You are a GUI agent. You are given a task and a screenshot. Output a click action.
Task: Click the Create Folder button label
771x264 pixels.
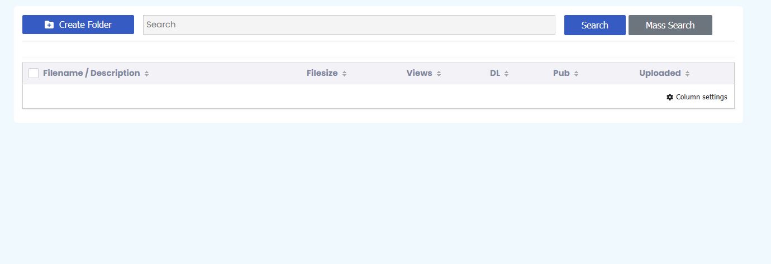tap(85, 25)
